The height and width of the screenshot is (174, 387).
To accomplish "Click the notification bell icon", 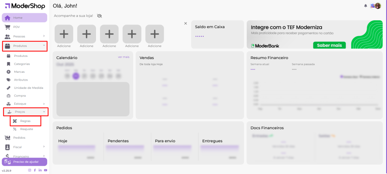I will [365, 6].
